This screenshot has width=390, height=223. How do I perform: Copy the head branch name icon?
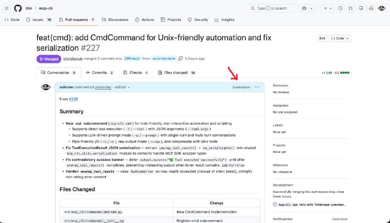point(180,58)
